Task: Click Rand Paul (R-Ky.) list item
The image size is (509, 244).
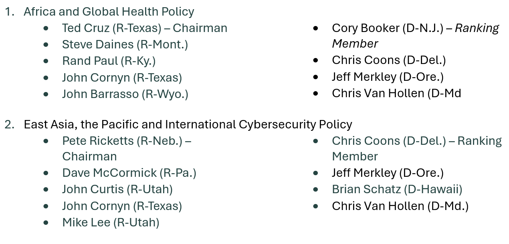Action: click(109, 61)
